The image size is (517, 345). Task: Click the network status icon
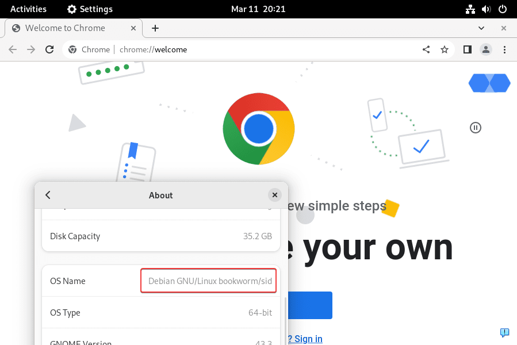pyautogui.click(x=470, y=9)
